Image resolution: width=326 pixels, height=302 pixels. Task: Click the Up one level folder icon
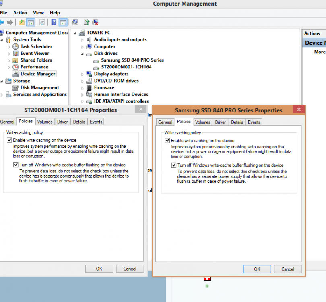22,22
